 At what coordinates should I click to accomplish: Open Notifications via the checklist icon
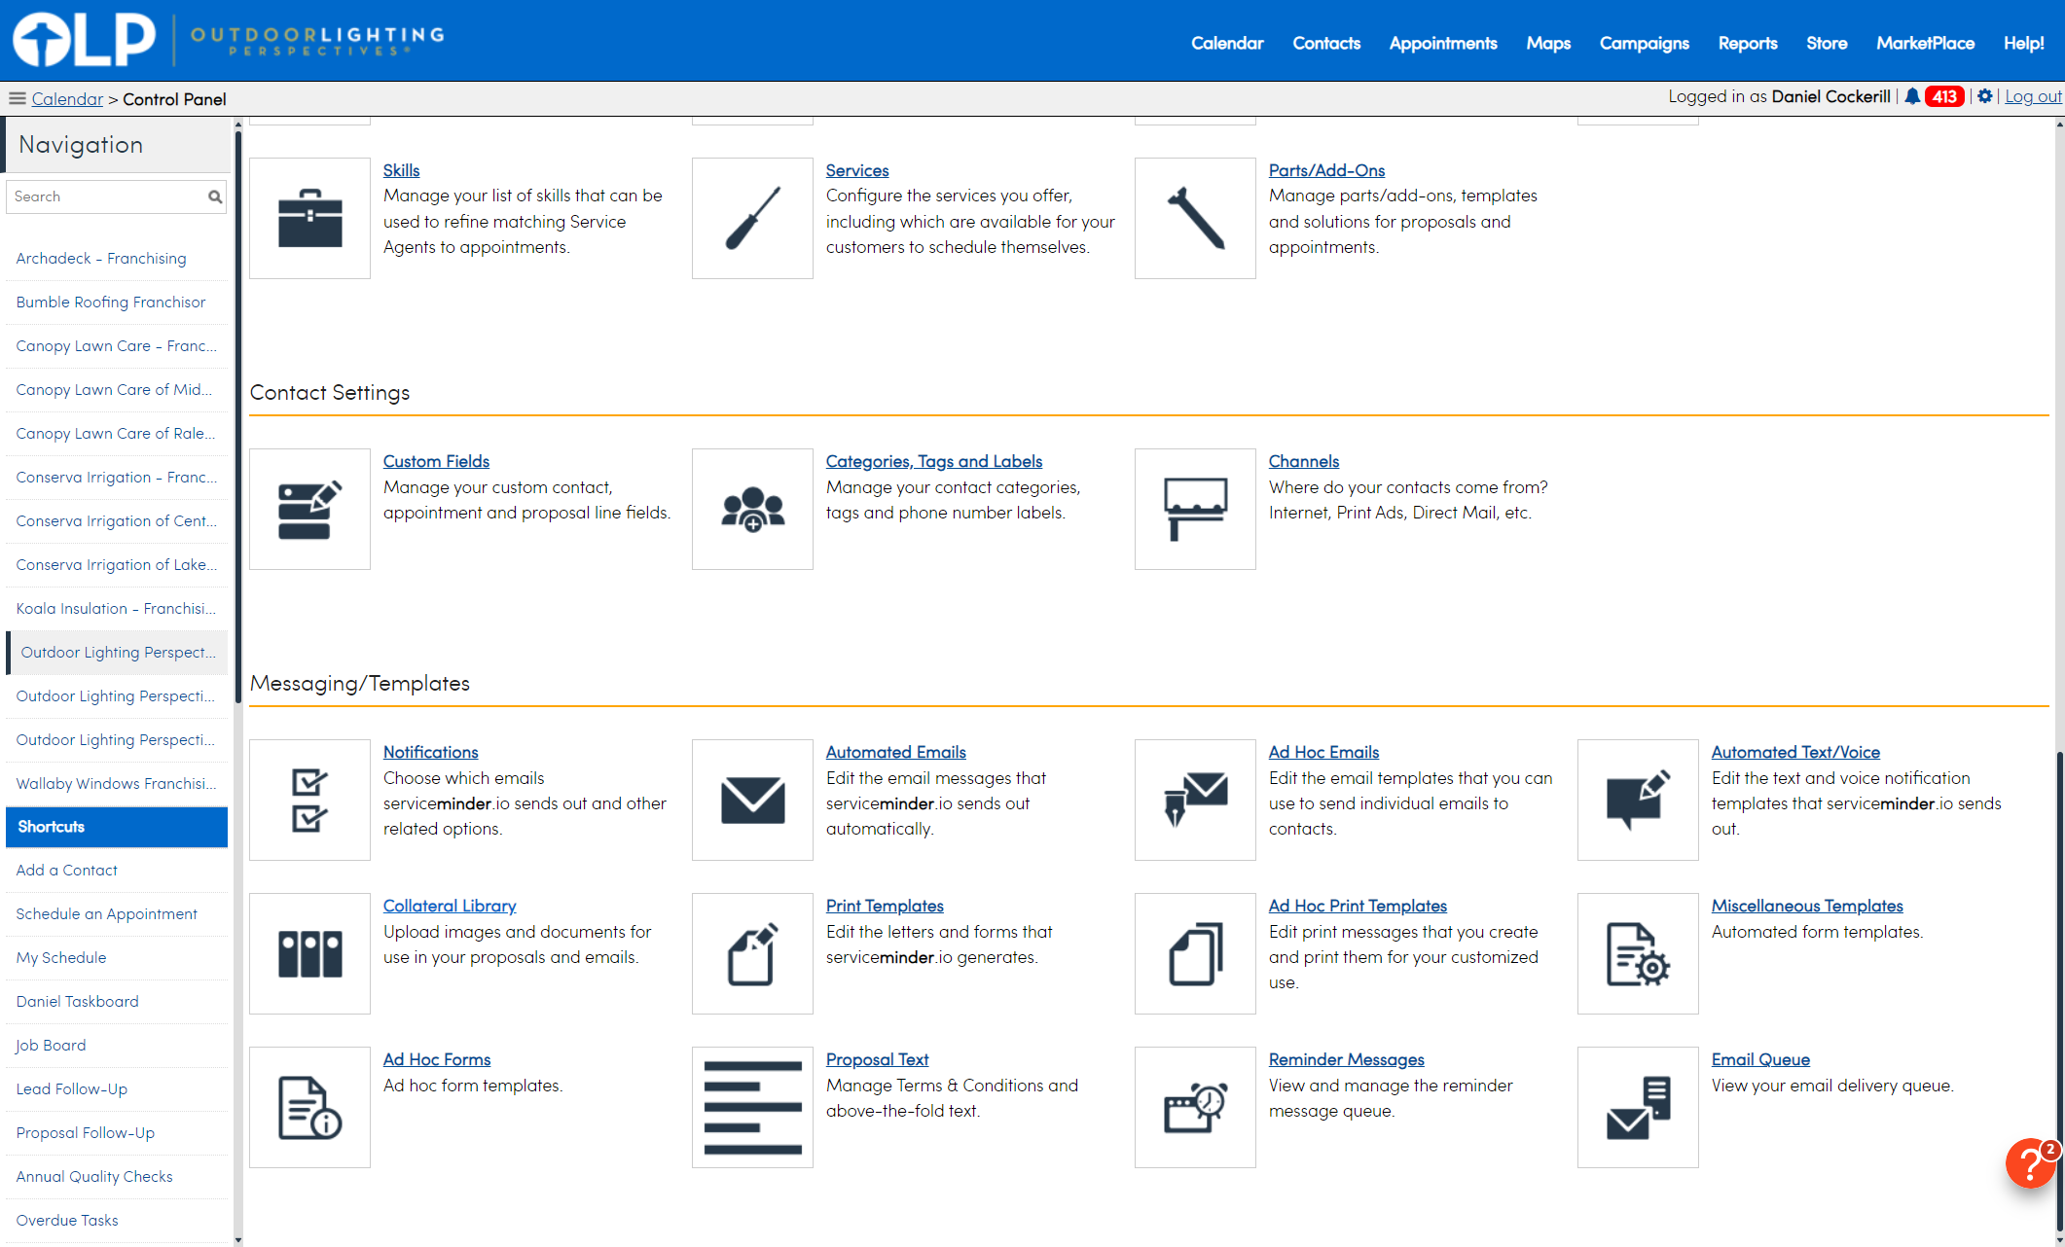pos(309,800)
